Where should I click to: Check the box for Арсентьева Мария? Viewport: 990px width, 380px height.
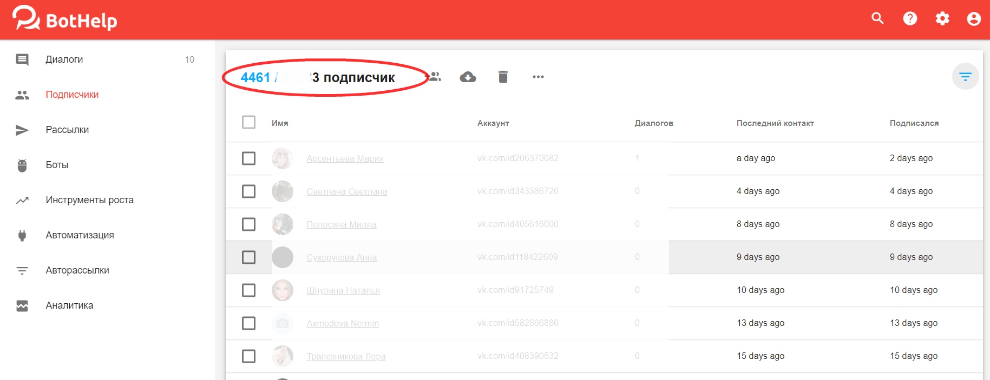click(x=248, y=158)
